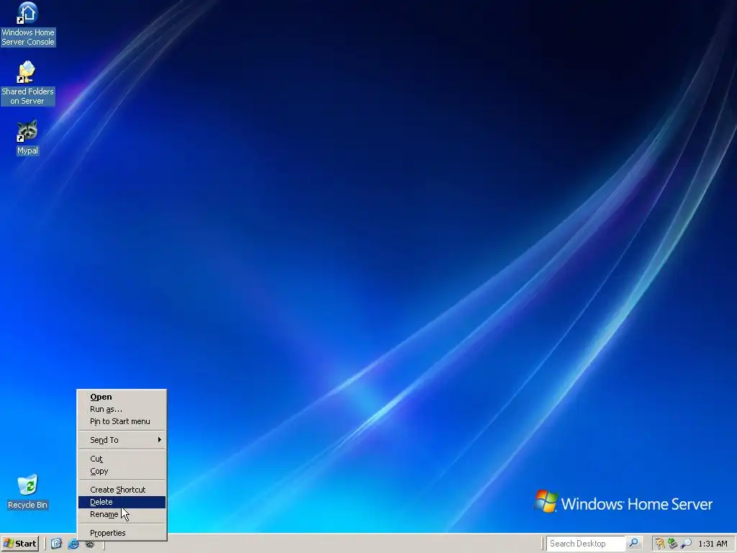Click the Desktop Search magnifier button

coord(633,543)
